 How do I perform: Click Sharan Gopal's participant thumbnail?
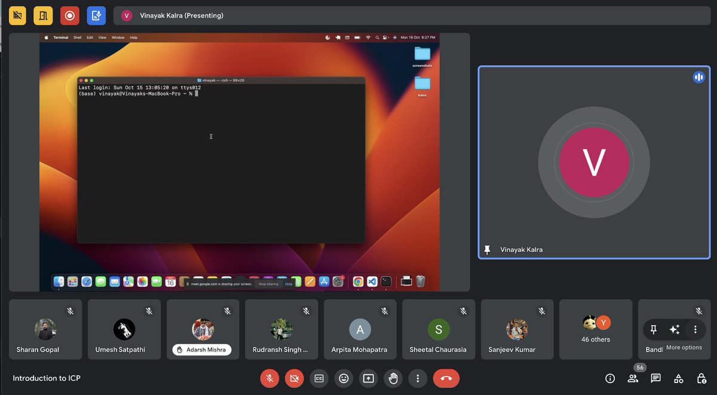tap(45, 329)
